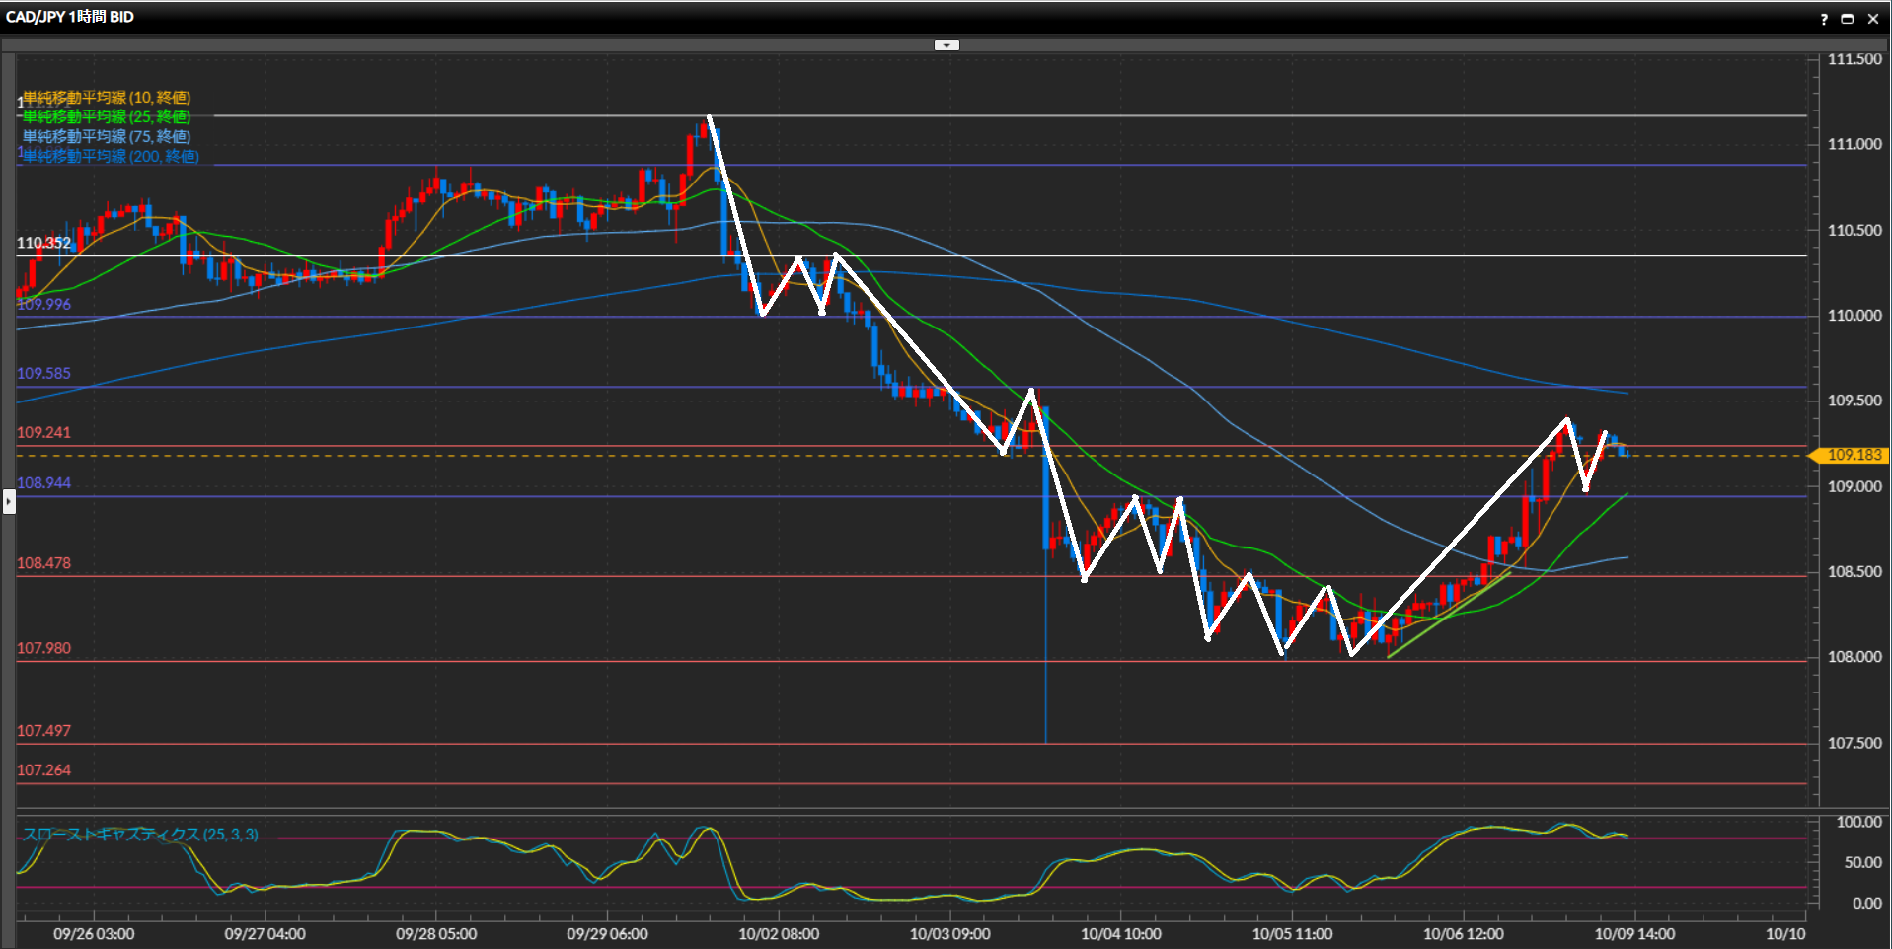Close the CAD/JPY chart window
Viewport: 1892px width, 949px height.
[1873, 19]
